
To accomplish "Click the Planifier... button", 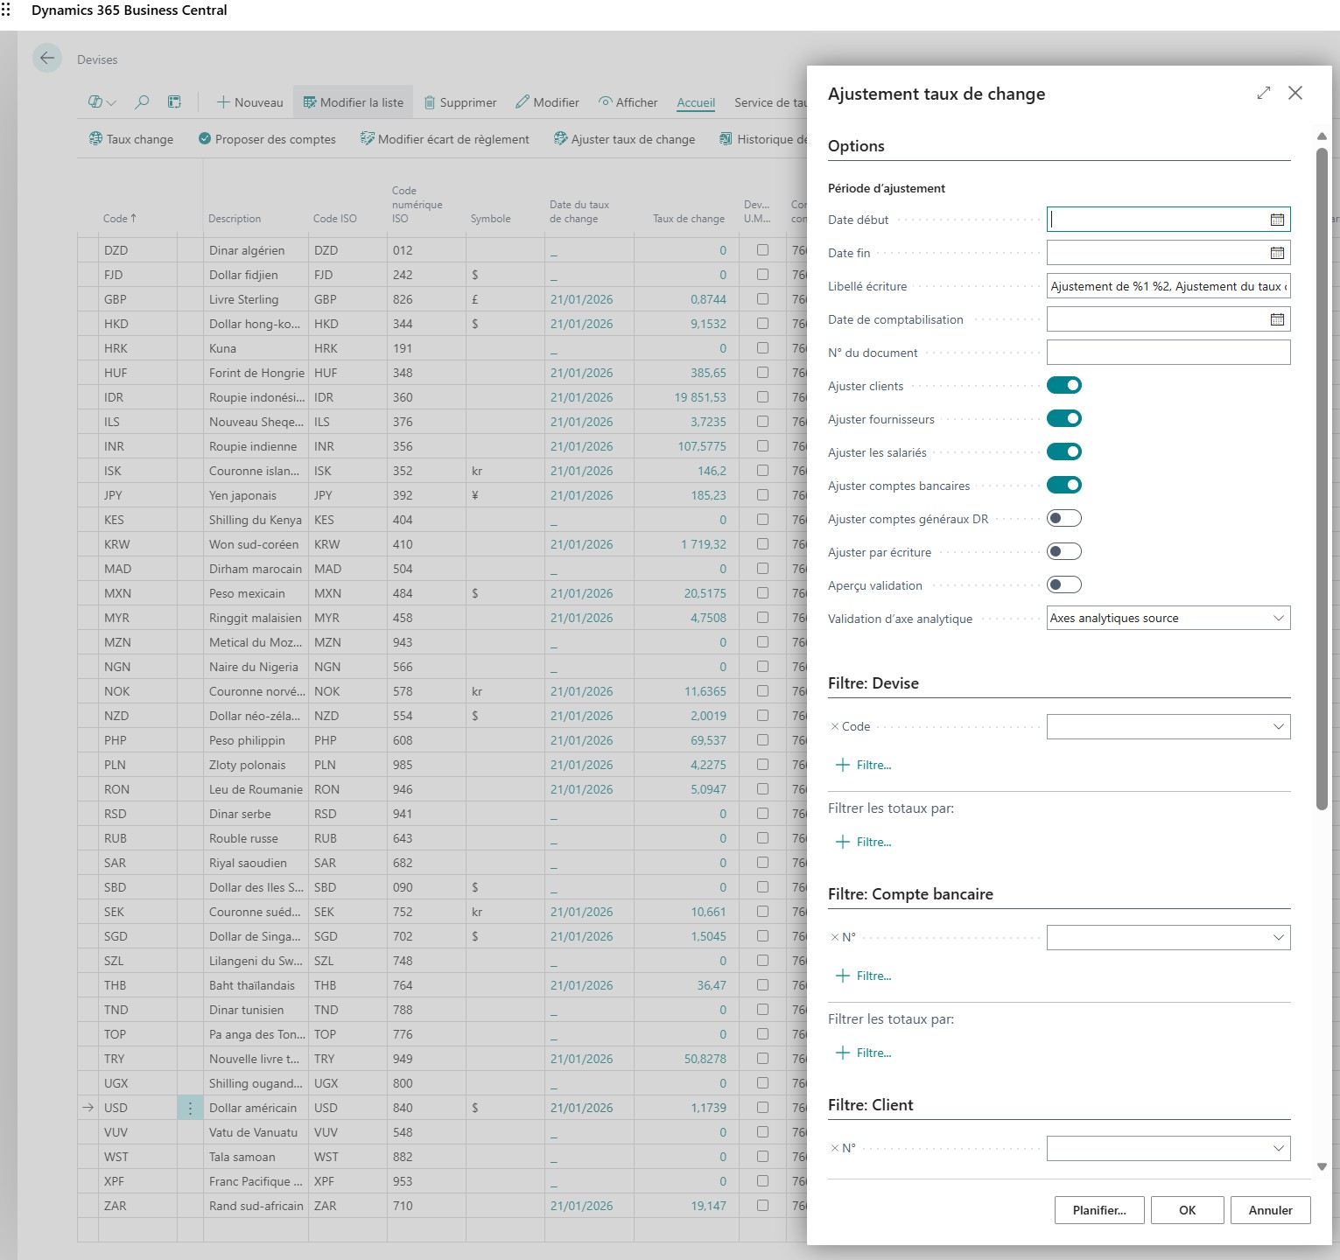I will [x=1098, y=1210].
